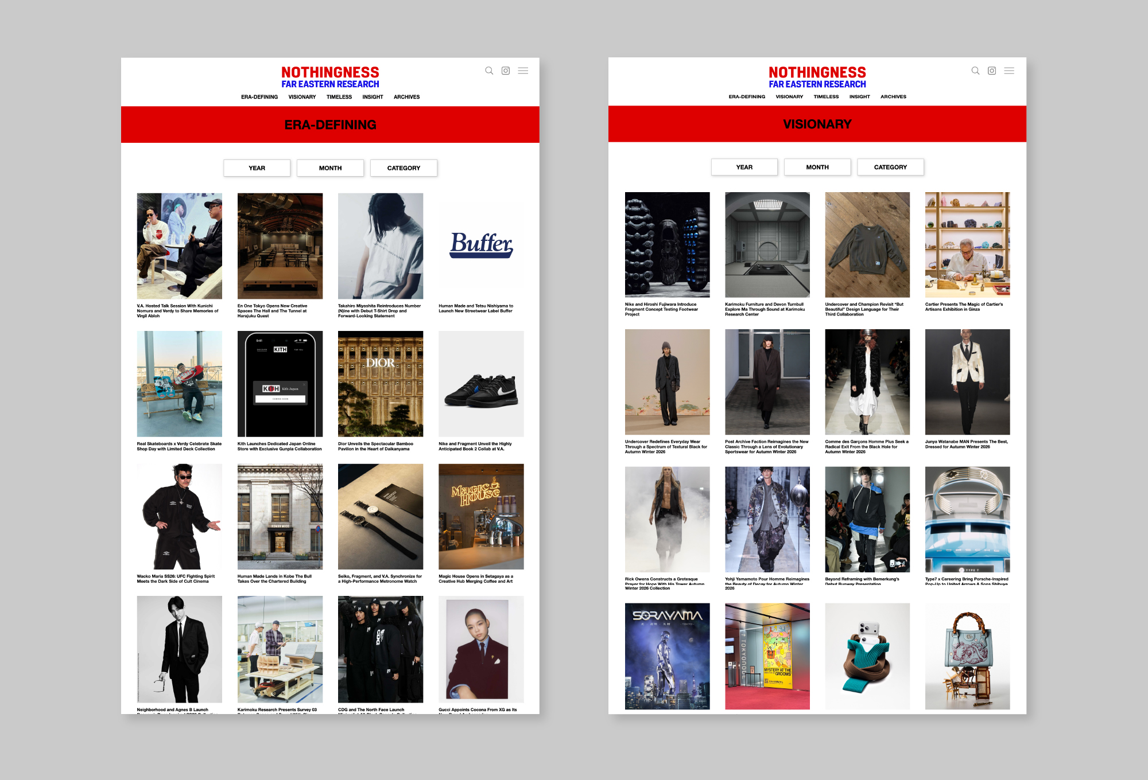
Task: Open Instagram icon on the Era-Defining page
Action: [506, 71]
